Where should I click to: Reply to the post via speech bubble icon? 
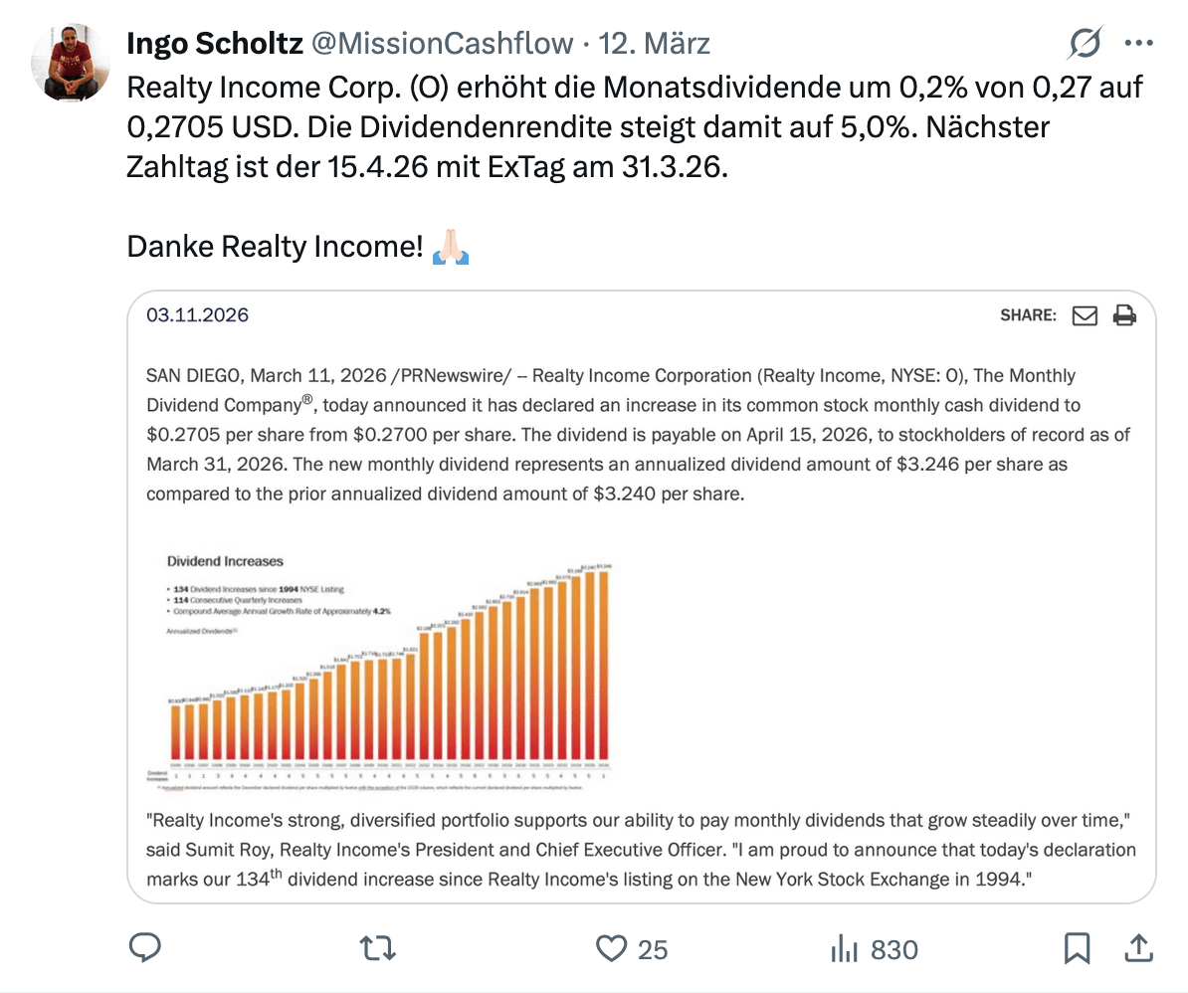click(x=145, y=948)
